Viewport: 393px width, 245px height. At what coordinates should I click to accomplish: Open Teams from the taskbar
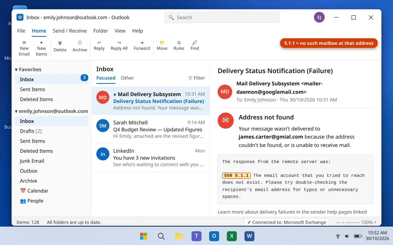click(196, 236)
